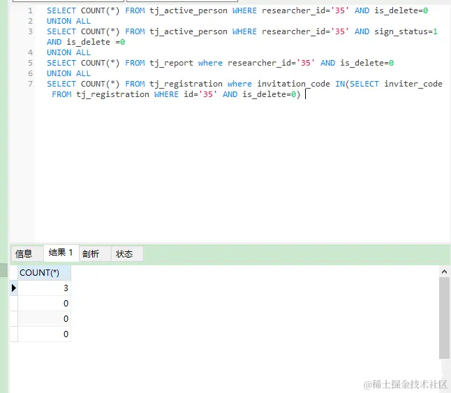Click the results vertical scrollbar thumb
Viewport: 451px width, 393px height.
(444, 318)
